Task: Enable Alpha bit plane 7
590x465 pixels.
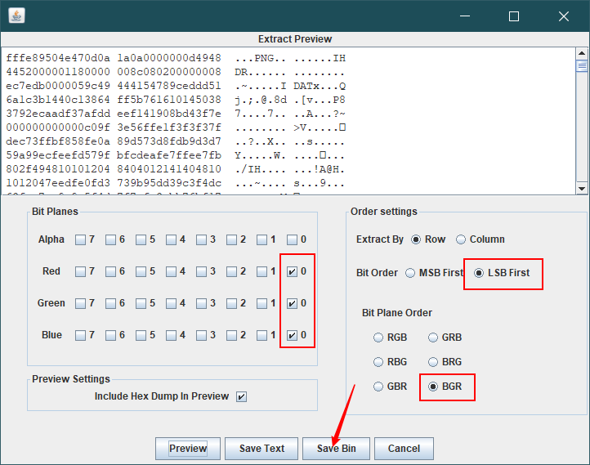Action: (80, 239)
